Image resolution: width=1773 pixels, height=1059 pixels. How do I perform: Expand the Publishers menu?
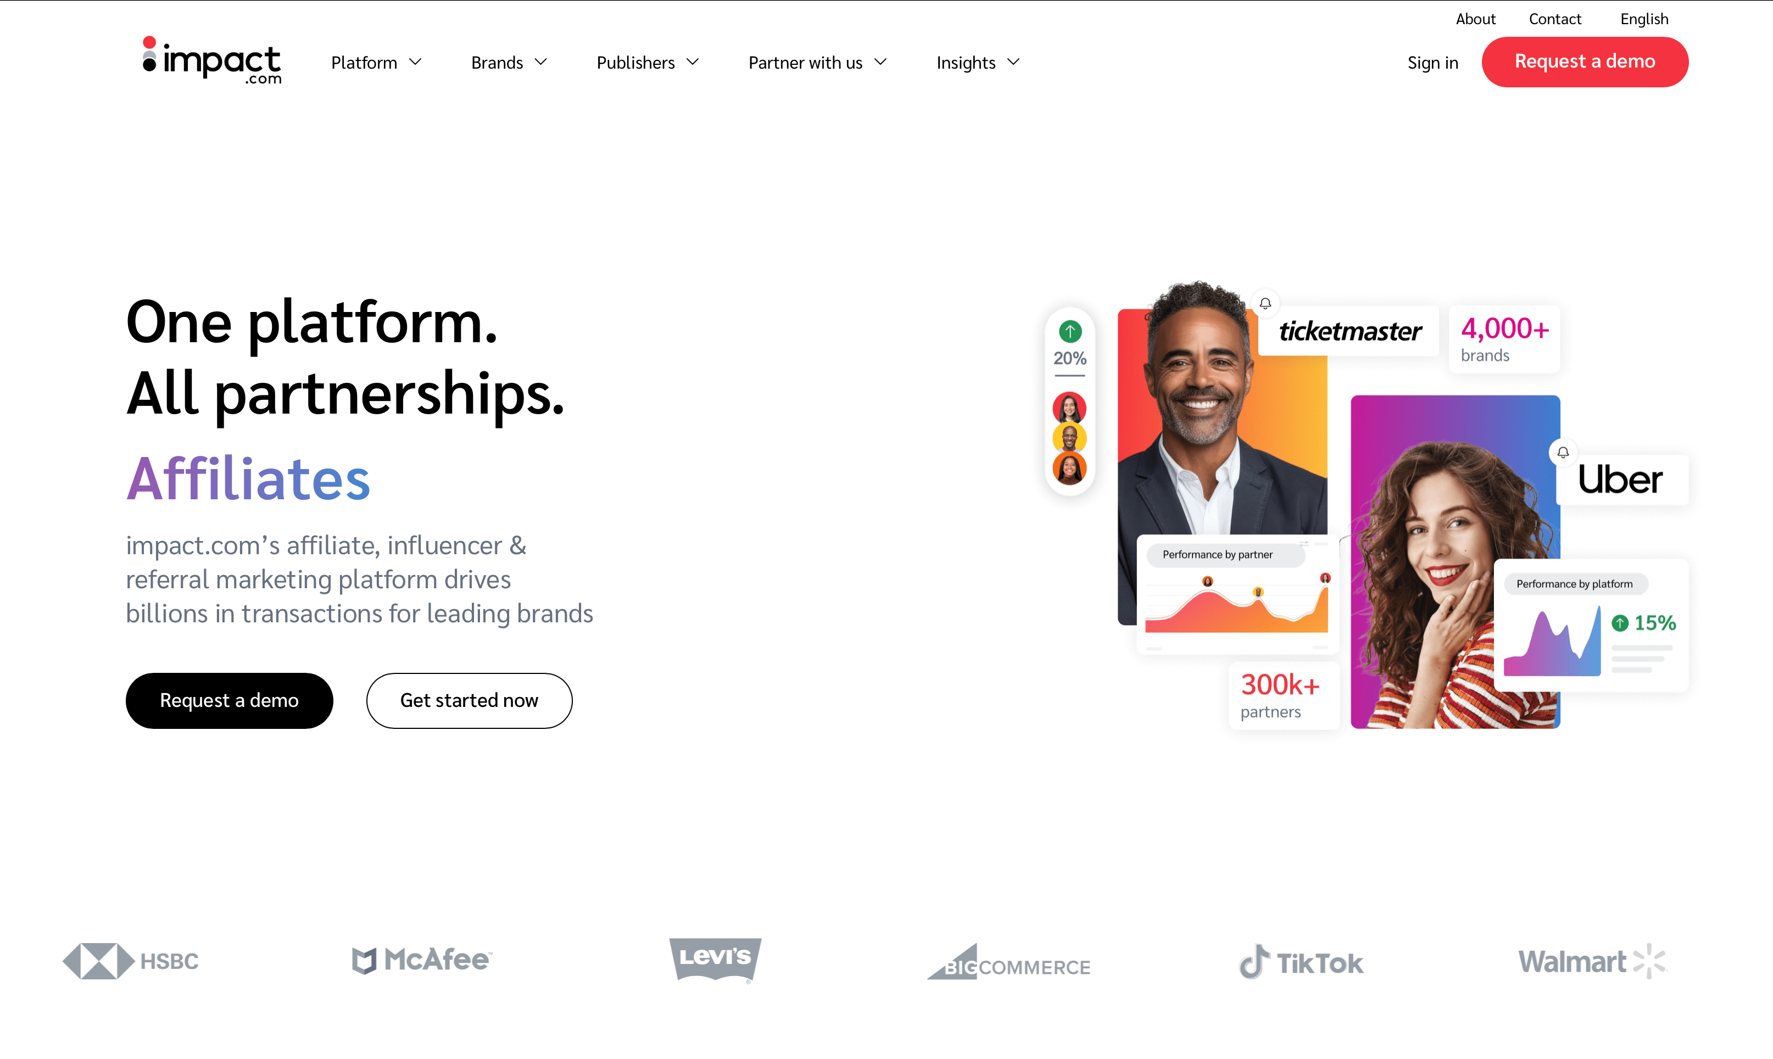point(647,63)
